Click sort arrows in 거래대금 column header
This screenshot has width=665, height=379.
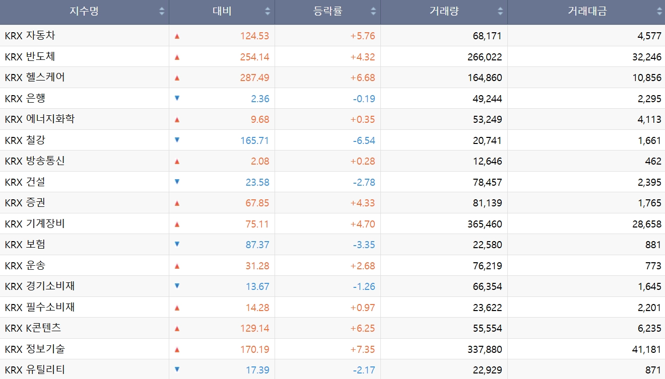[659, 12]
